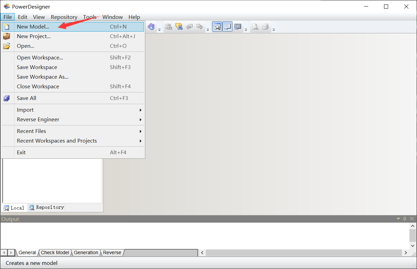
Task: Open the Window menu
Action: pyautogui.click(x=112, y=17)
